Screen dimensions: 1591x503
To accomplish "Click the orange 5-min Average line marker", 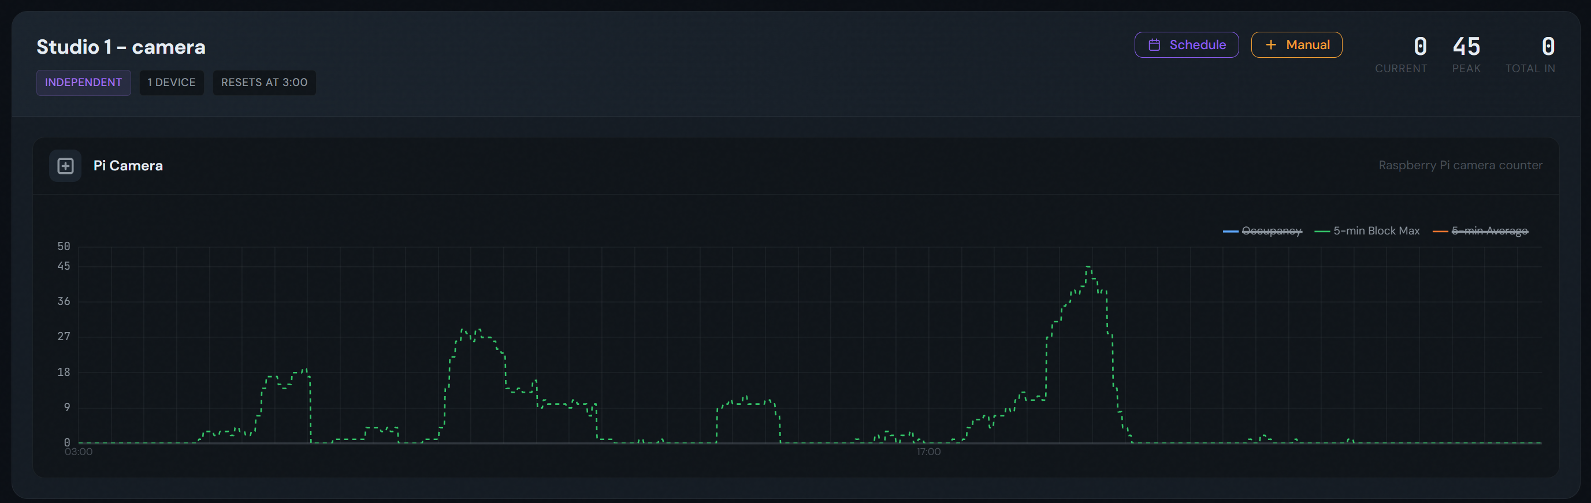I will 1440,232.
